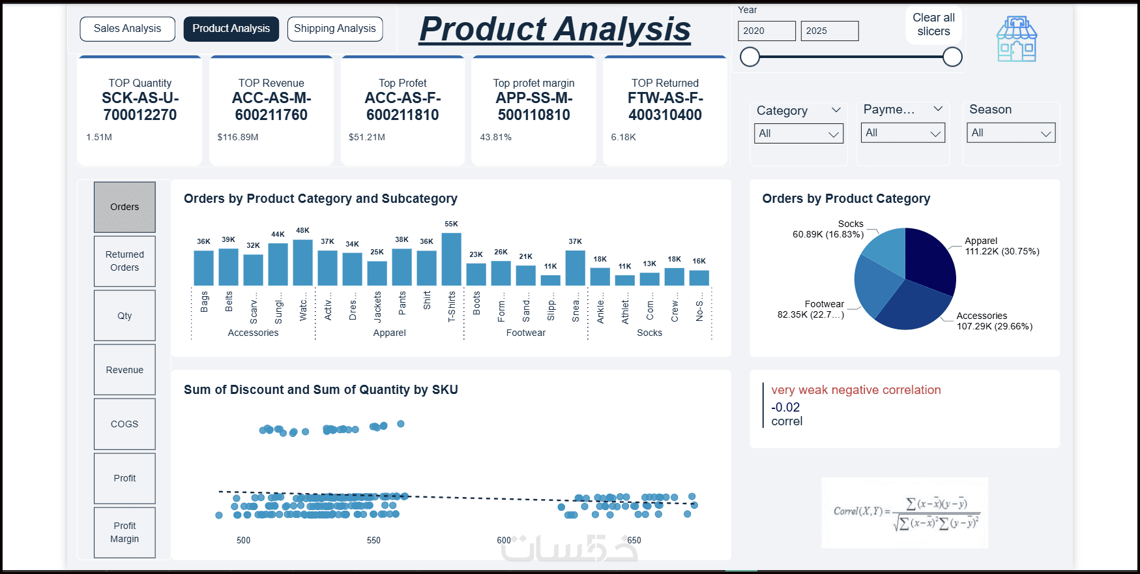Select the COGS measure button
This screenshot has width=1140, height=574.
pos(124,424)
